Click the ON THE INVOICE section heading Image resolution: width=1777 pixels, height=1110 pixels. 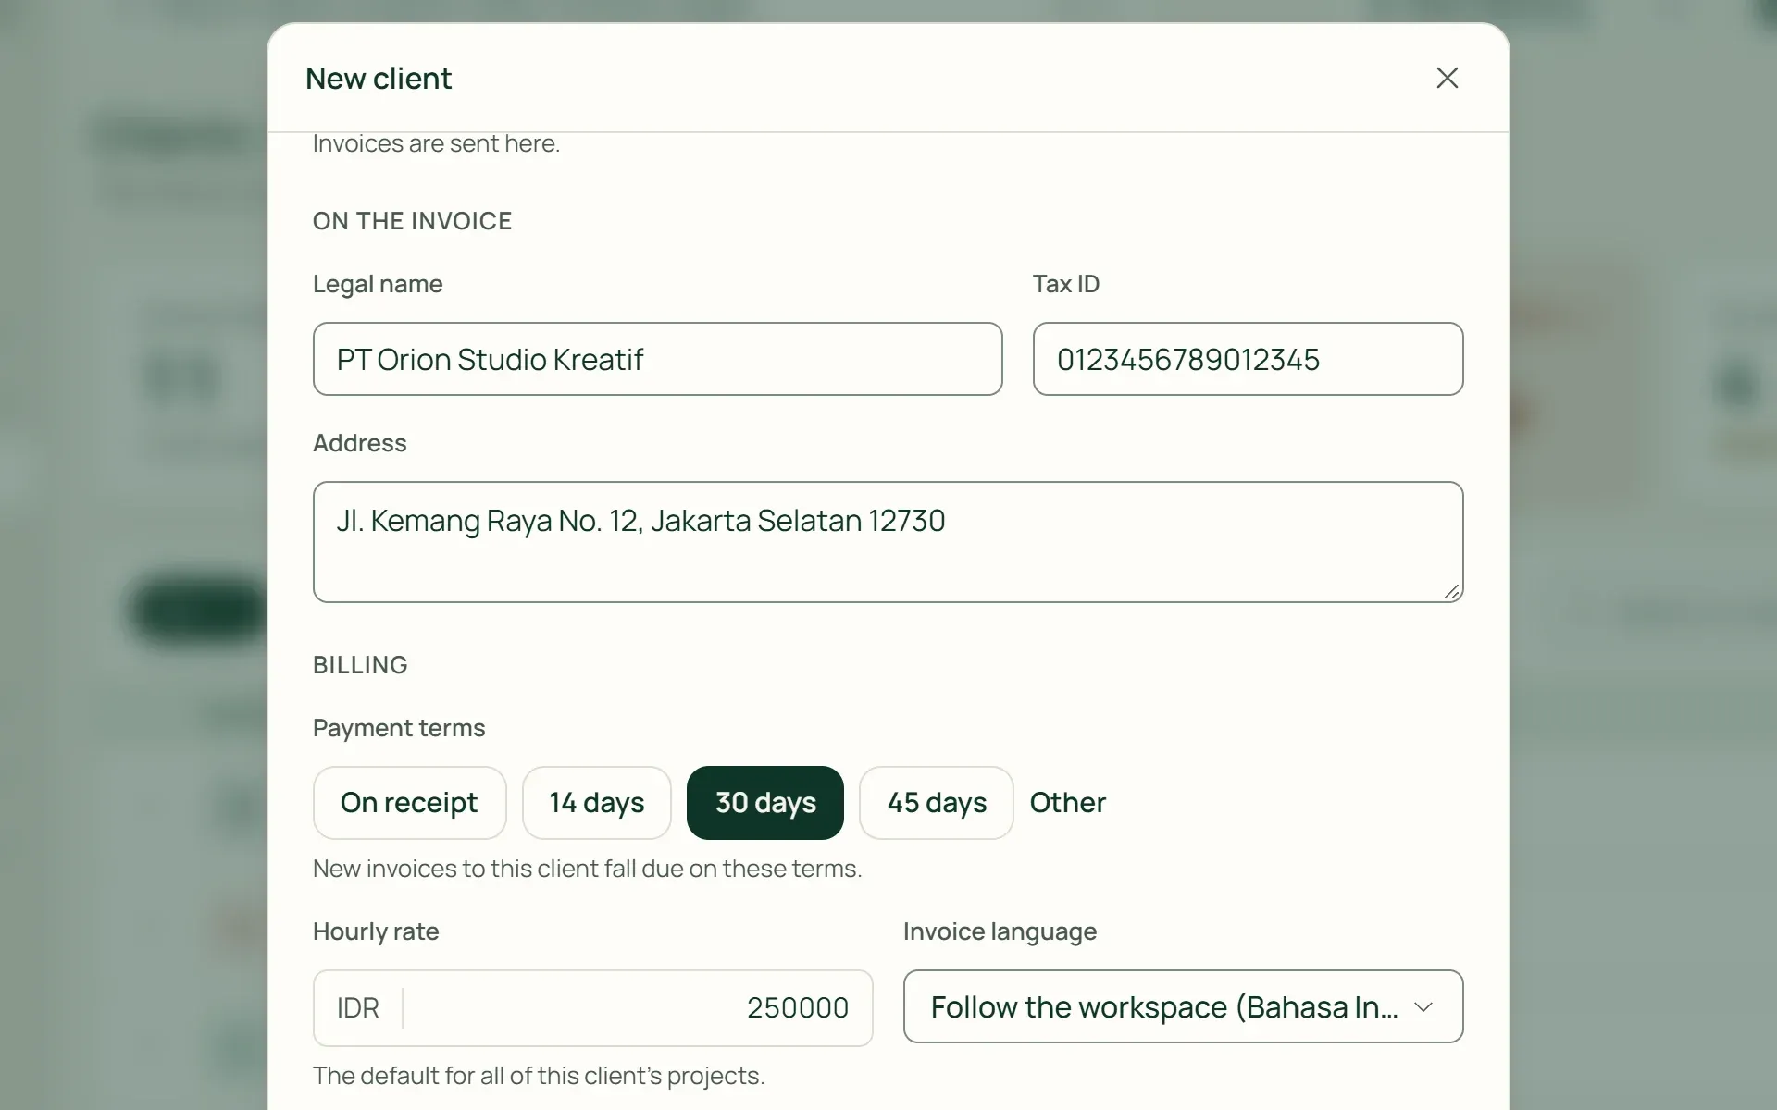click(x=412, y=221)
